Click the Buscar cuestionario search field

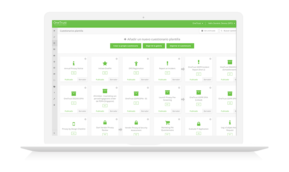click(x=228, y=31)
